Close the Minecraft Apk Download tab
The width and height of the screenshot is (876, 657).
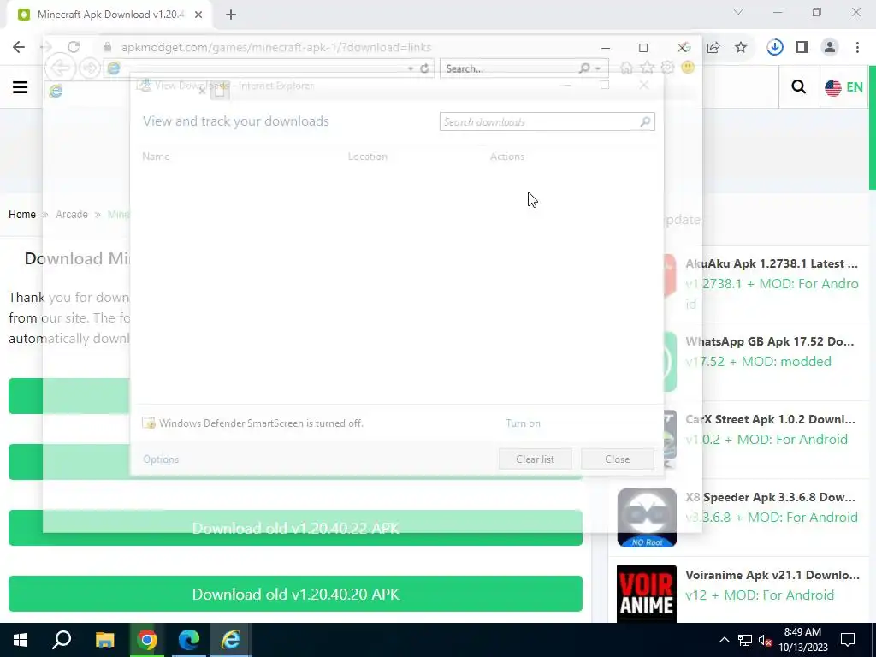(198, 15)
